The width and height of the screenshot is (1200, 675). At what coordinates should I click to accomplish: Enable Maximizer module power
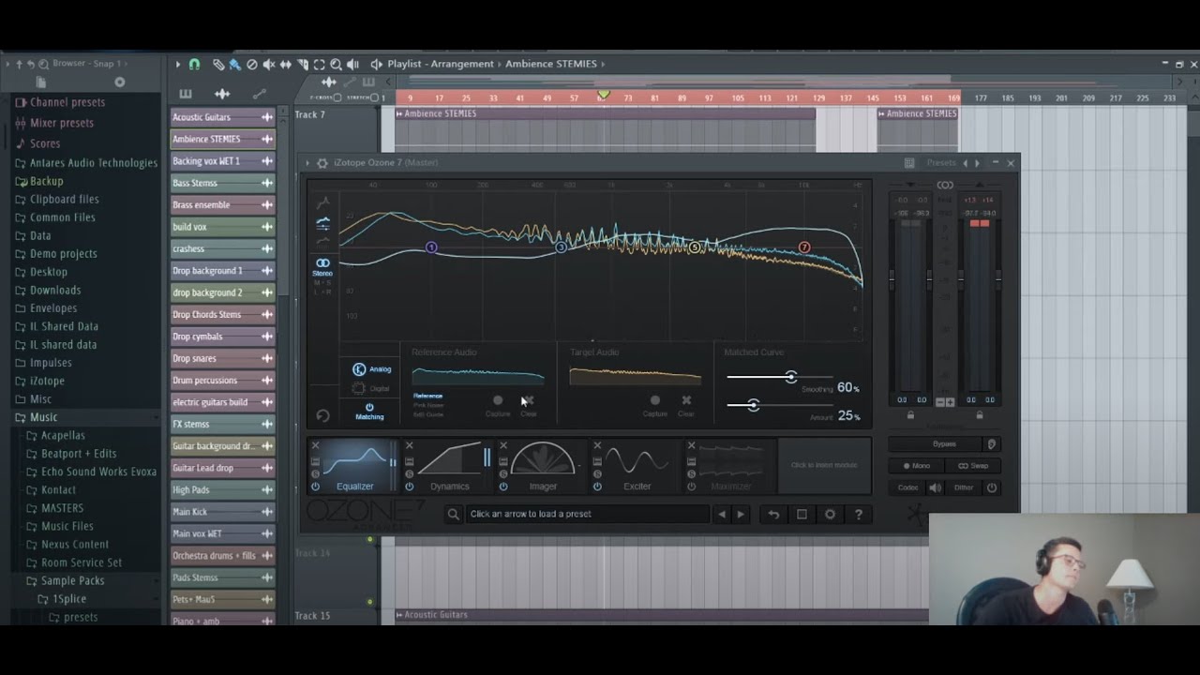point(691,487)
